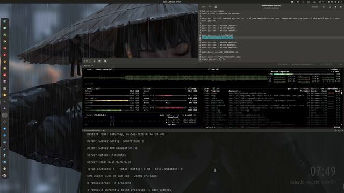Click the 'Server load' line in terminal
The width and height of the screenshot is (344, 193).
[109, 162]
